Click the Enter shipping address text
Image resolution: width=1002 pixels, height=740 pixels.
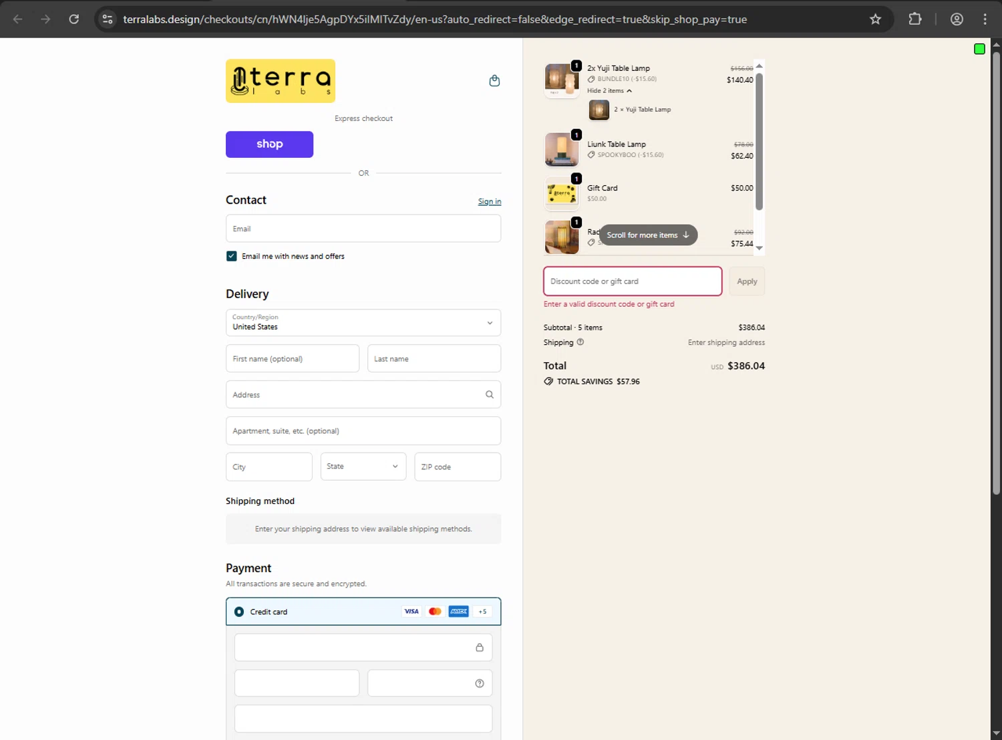point(726,342)
